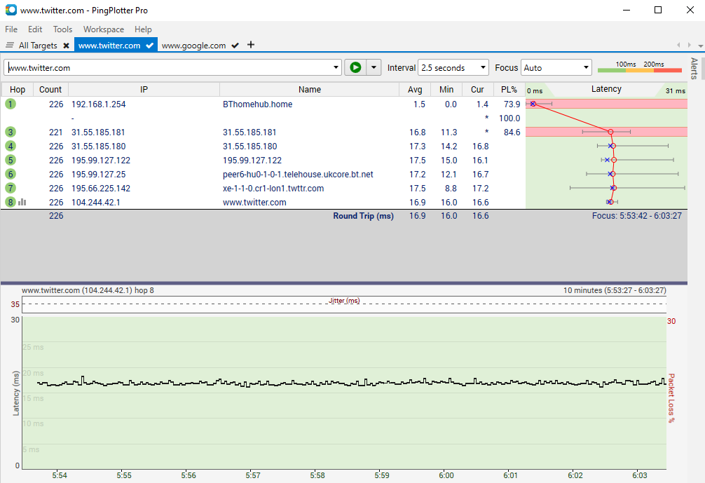Image resolution: width=705 pixels, height=483 pixels.
Task: Expand the target address dropdown arrow
Action: tap(336, 68)
